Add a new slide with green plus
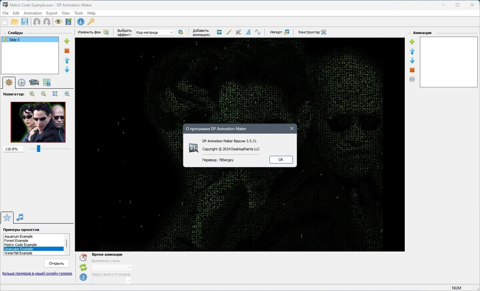Screen dimensions: 480x291 coord(67,41)
